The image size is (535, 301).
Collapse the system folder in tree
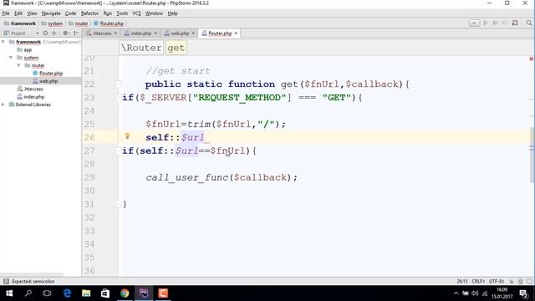tap(11, 58)
